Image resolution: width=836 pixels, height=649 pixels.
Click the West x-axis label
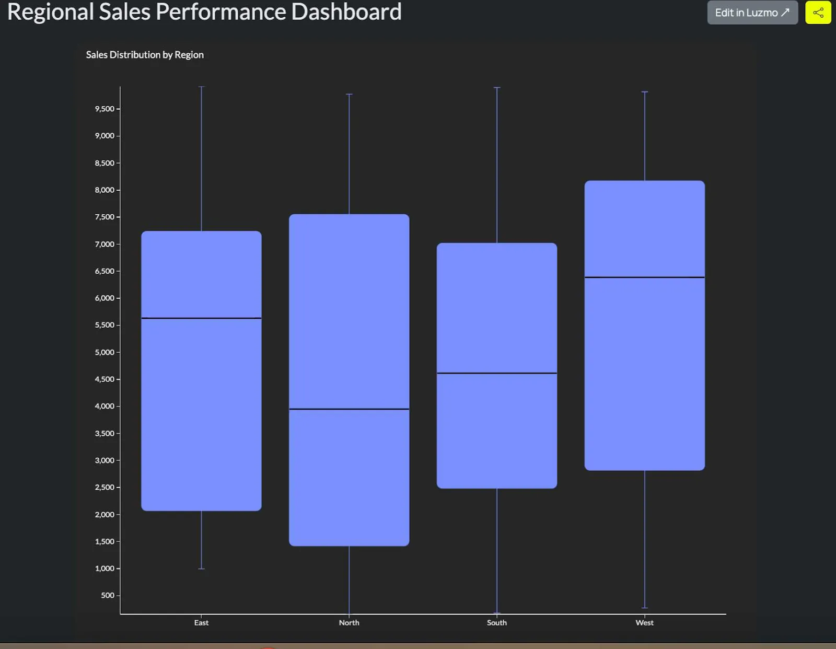[645, 622]
